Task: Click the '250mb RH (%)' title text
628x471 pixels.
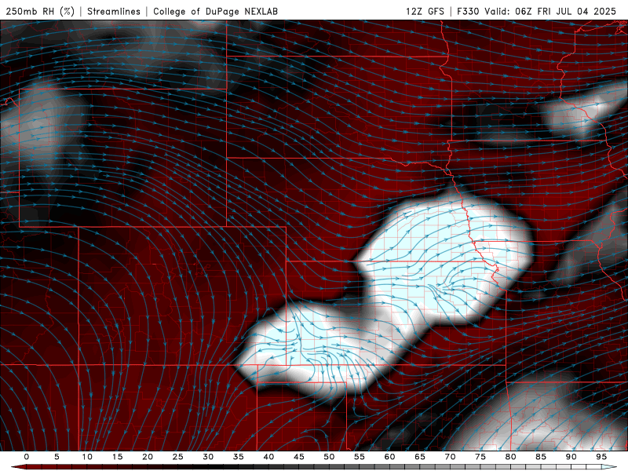Action: [40, 11]
